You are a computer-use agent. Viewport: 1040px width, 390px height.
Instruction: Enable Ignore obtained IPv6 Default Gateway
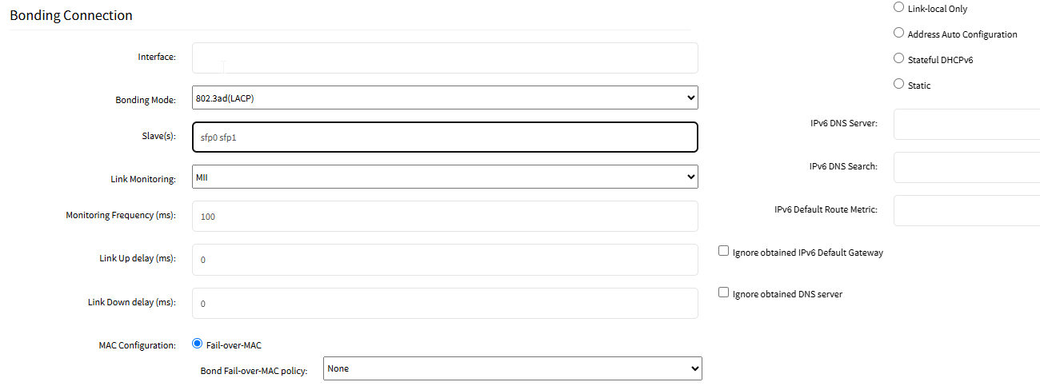(x=724, y=252)
